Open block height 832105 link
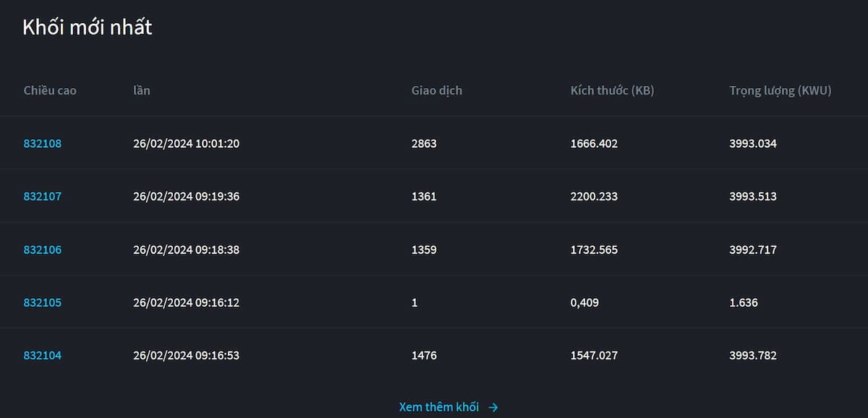Screen dimensions: 868x418 43,302
